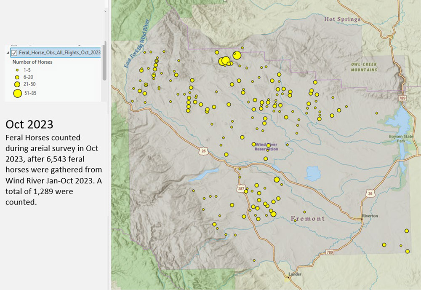Select the Feral_Horse_Obs_All_Flights_Oct_2023 layer name
Screen dimensions: 421x290
(60, 53)
